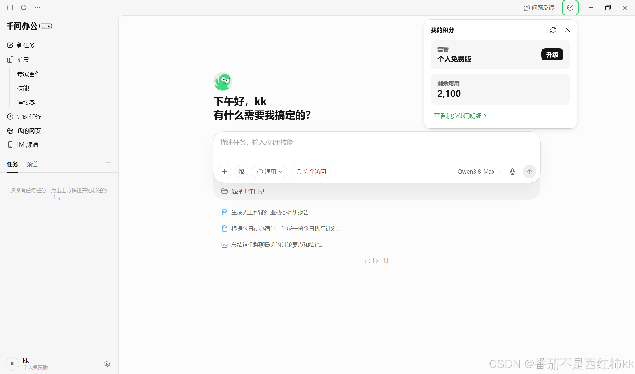Click the send arrow button
This screenshot has width=635, height=374.
(529, 172)
